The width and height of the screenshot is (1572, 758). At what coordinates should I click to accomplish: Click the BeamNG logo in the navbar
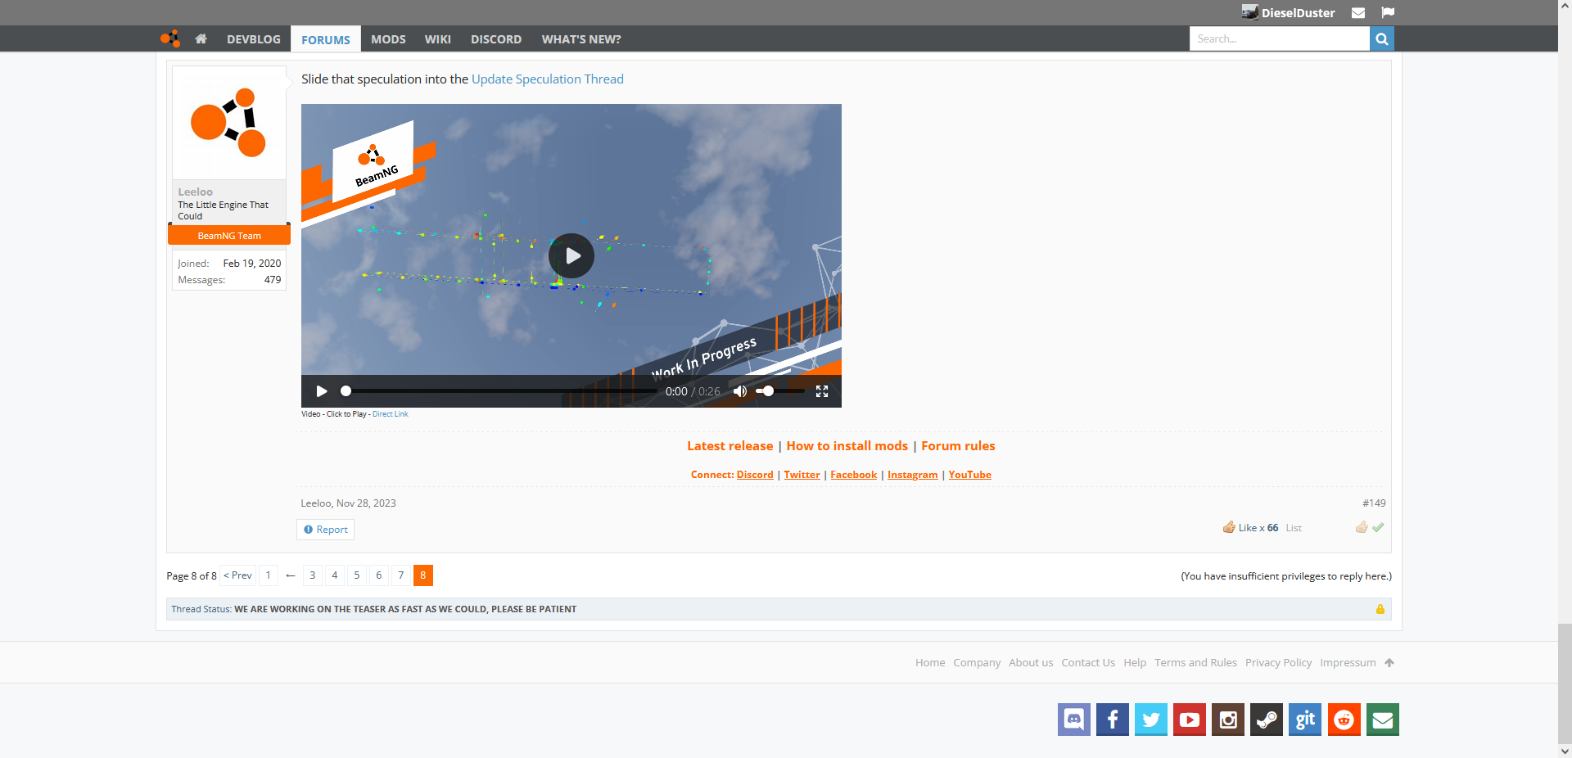(x=170, y=38)
